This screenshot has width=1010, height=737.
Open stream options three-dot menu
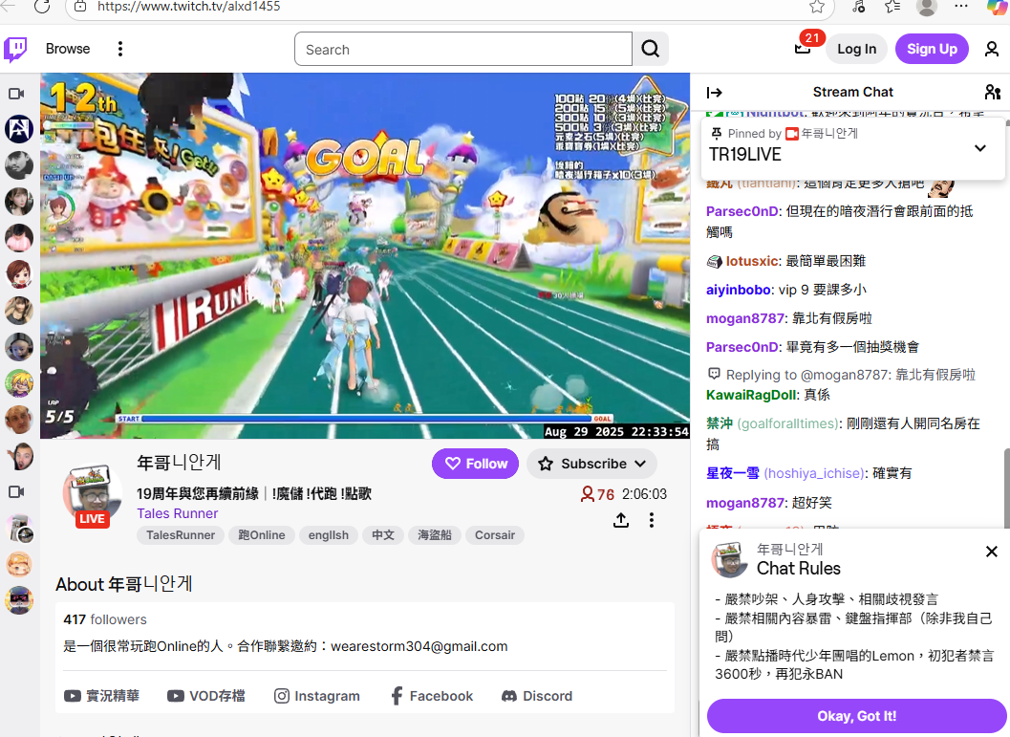[x=652, y=520]
